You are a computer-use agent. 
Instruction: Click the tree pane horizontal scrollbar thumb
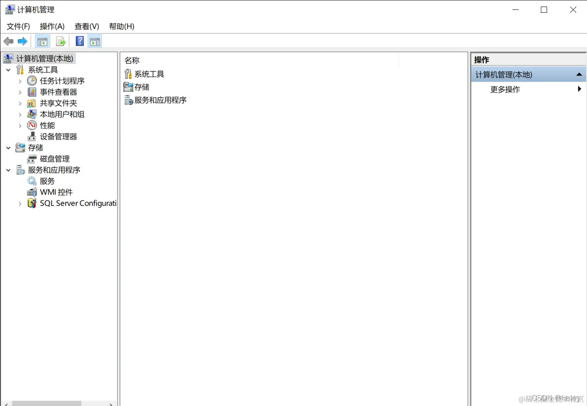click(47, 404)
